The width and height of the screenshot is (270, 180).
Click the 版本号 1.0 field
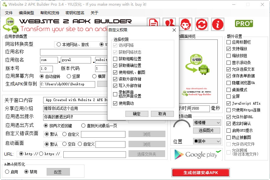[x=46, y=69]
